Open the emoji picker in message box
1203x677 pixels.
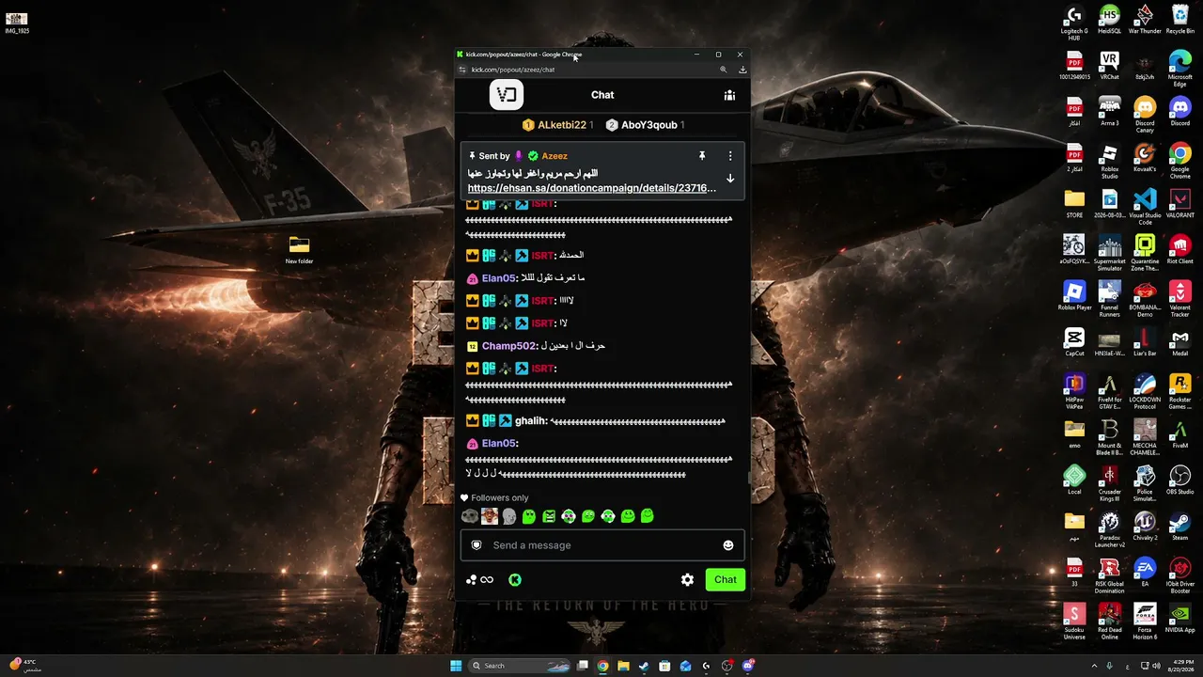tap(728, 545)
